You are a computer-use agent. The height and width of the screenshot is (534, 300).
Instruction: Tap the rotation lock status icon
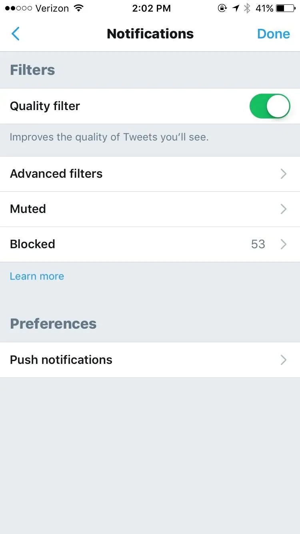coord(222,8)
